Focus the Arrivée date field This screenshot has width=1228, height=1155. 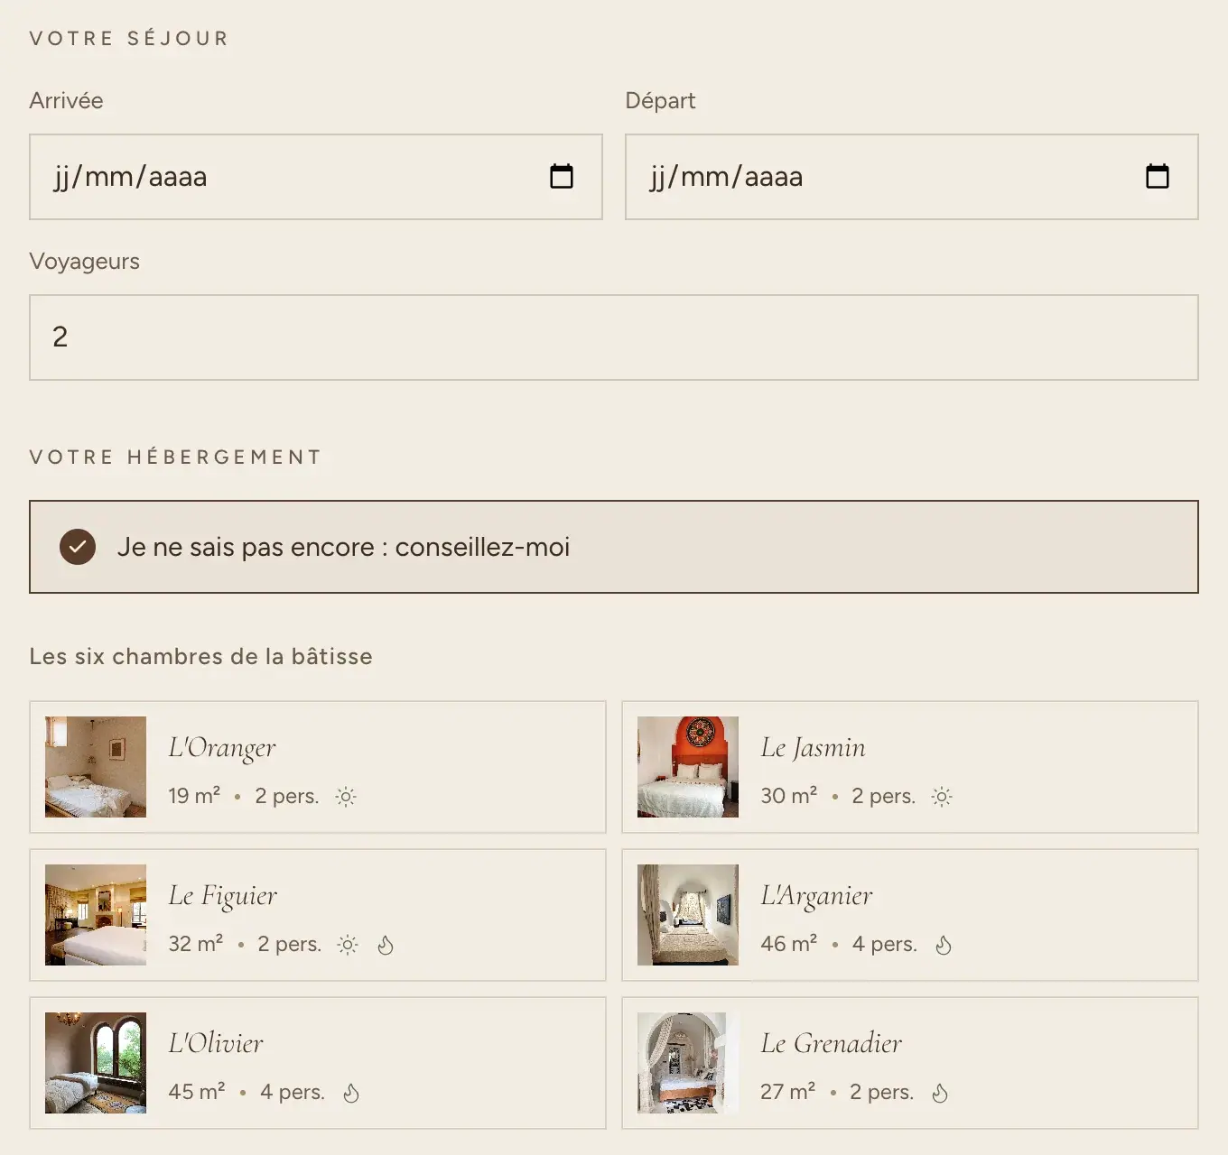[x=316, y=177]
